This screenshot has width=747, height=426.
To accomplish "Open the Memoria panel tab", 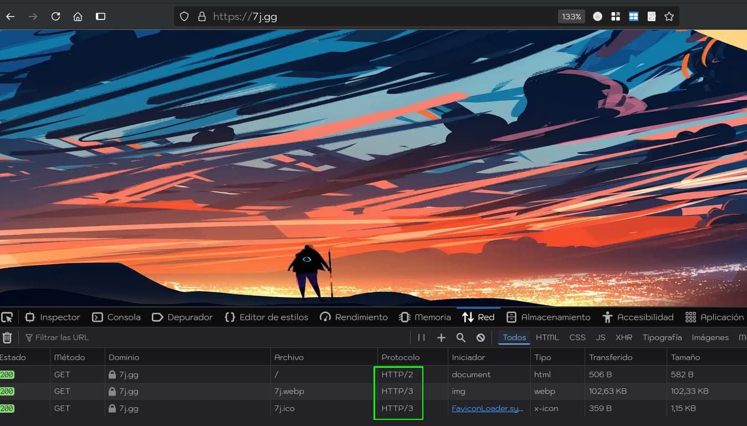I will 425,317.
